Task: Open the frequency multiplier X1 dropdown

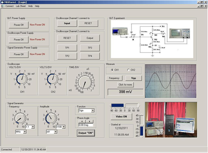Action: [x=33, y=127]
